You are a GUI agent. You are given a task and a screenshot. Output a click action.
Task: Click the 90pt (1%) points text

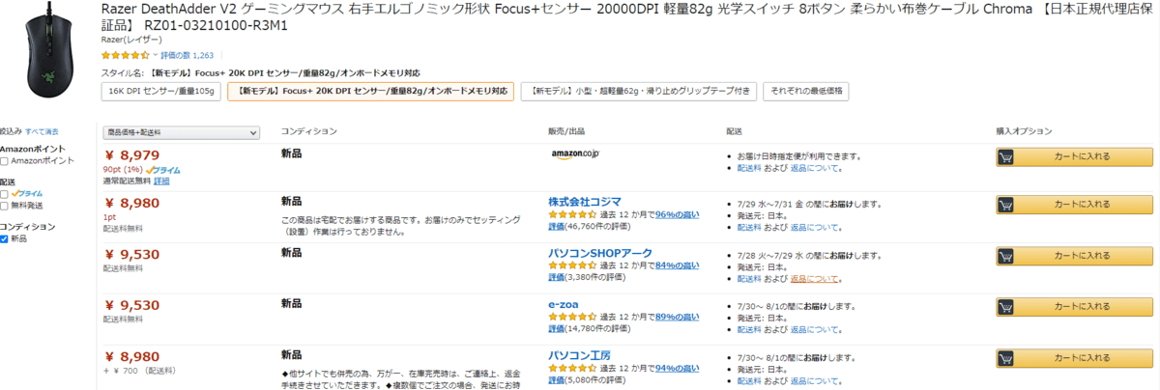(123, 169)
